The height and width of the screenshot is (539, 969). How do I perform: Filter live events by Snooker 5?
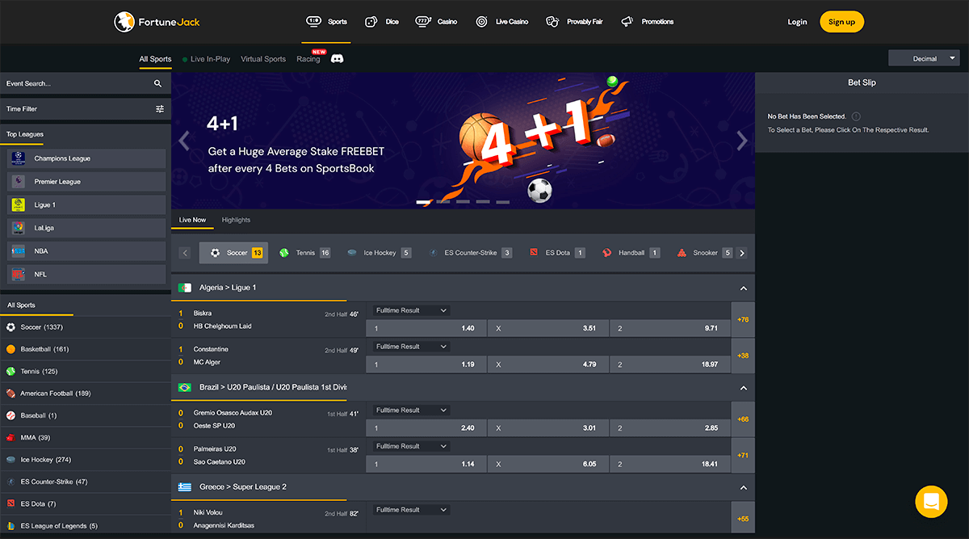point(704,253)
